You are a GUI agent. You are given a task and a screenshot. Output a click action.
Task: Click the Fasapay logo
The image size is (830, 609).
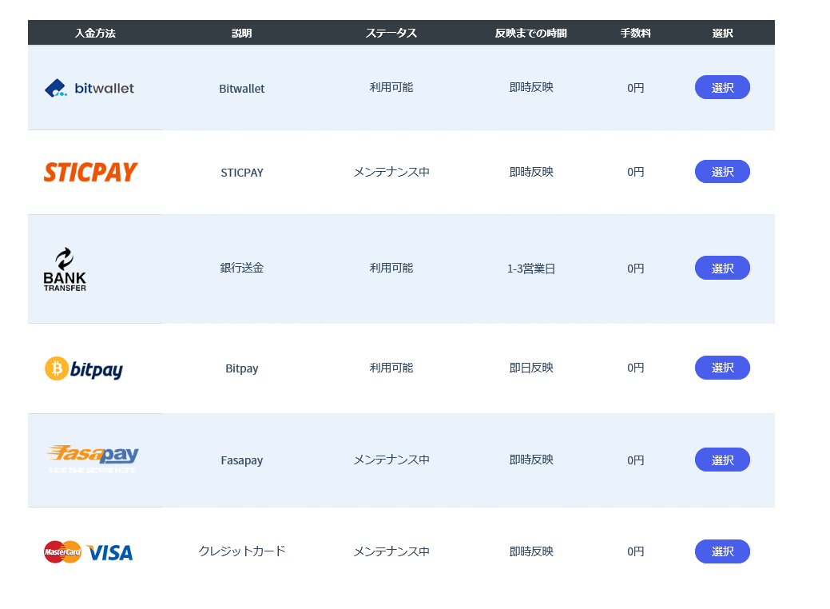(92, 459)
